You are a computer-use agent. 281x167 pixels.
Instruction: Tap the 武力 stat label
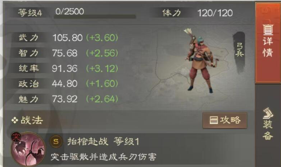[28, 38]
